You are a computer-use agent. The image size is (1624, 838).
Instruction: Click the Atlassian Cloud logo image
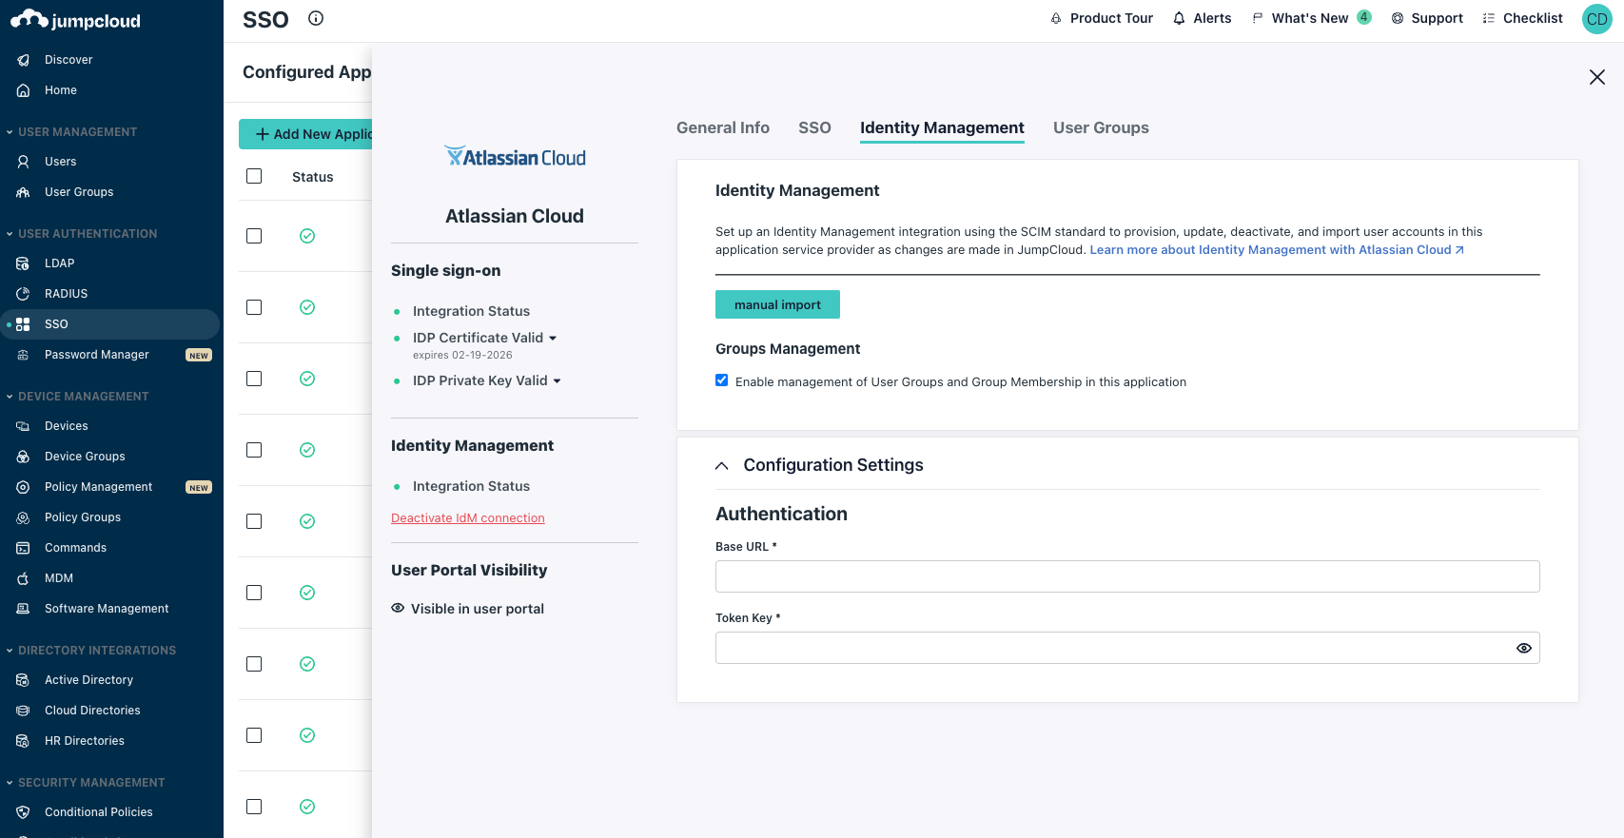point(515,157)
